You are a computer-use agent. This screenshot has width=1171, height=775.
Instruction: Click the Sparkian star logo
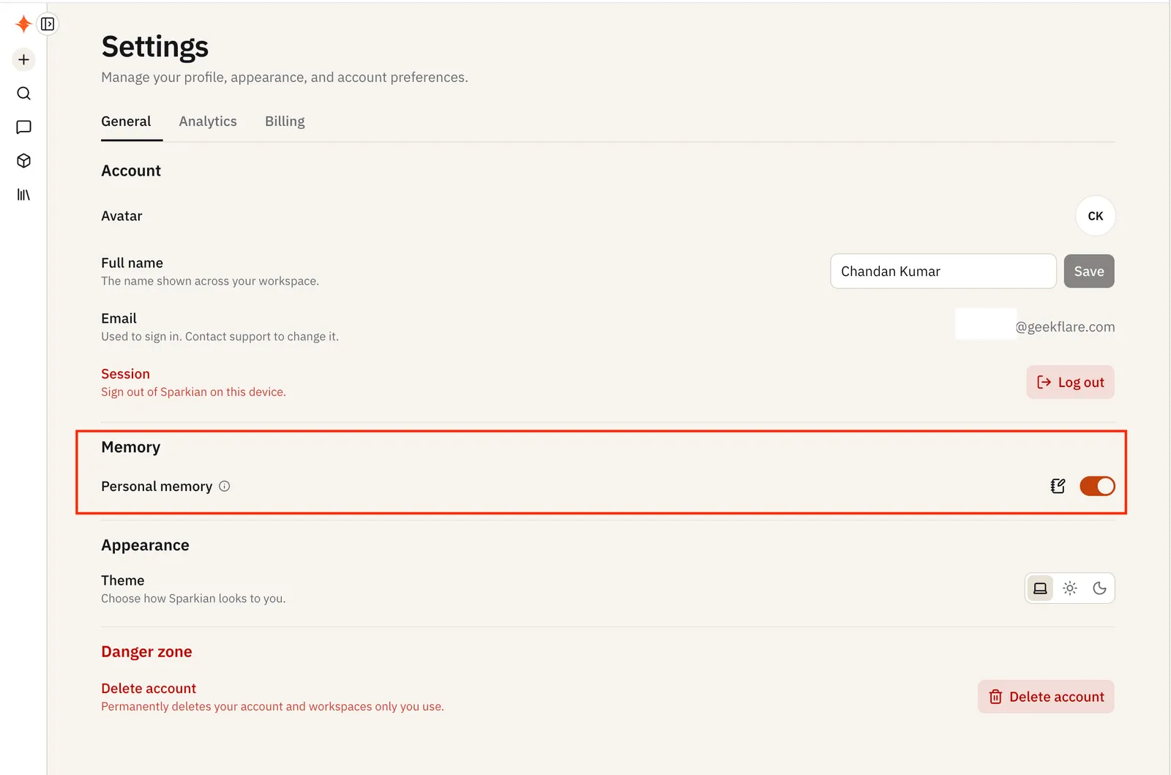(23, 24)
